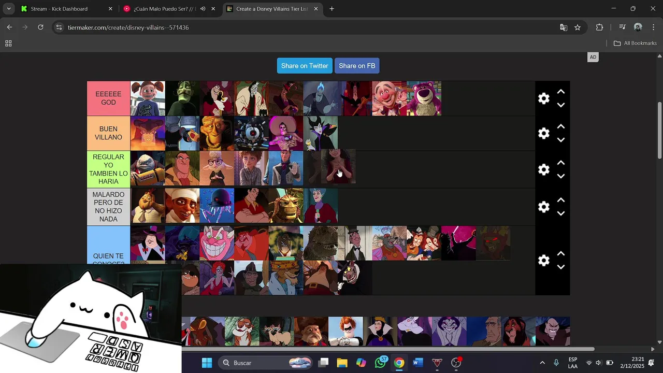663x373 pixels.
Task: Open File Explorer from taskbar
Action: [x=342, y=363]
